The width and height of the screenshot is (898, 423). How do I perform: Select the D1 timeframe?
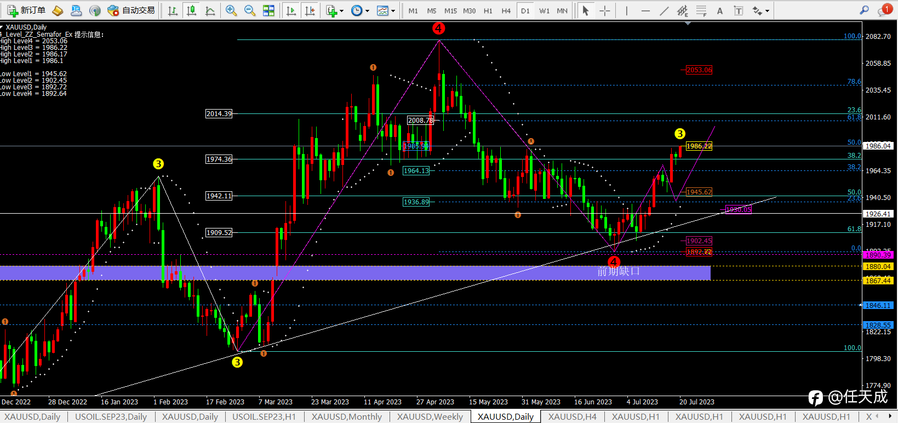(525, 10)
